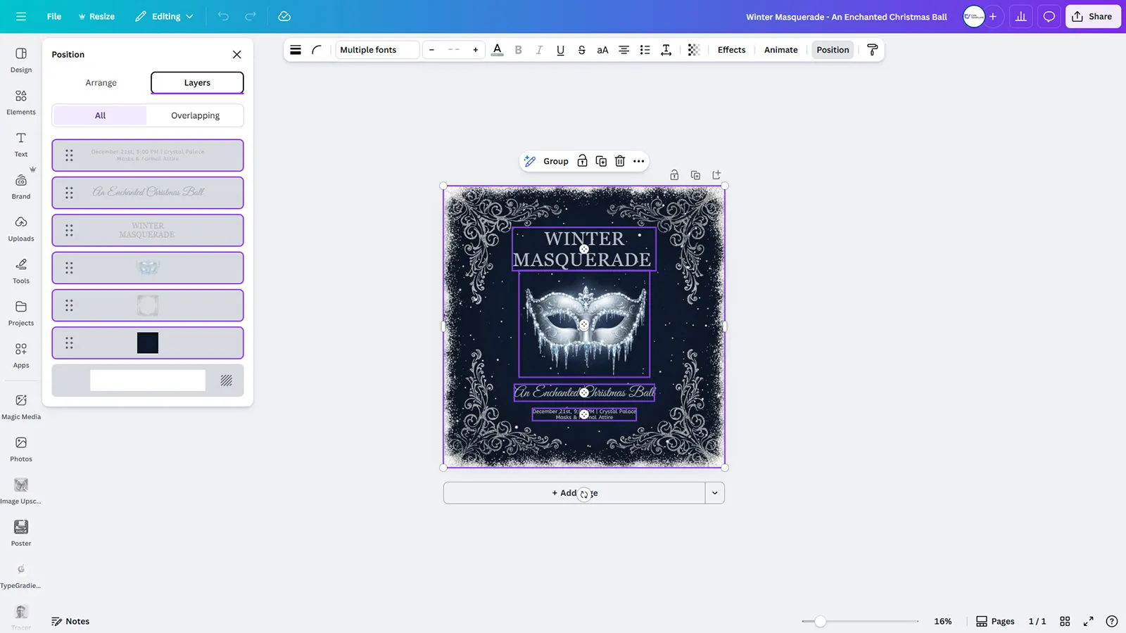Click the trash icon above the selection
The height and width of the screenshot is (633, 1126).
pos(620,161)
